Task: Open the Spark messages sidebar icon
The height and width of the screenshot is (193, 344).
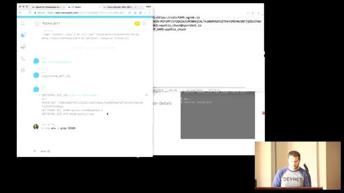Action: [x=23, y=35]
